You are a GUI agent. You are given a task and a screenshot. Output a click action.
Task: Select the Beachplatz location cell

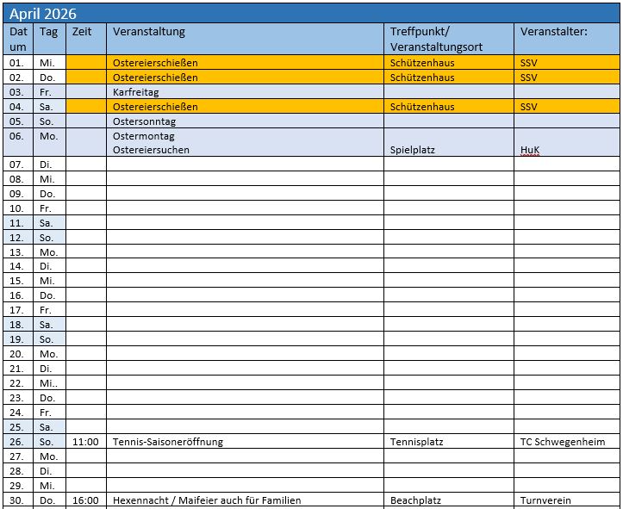416,500
